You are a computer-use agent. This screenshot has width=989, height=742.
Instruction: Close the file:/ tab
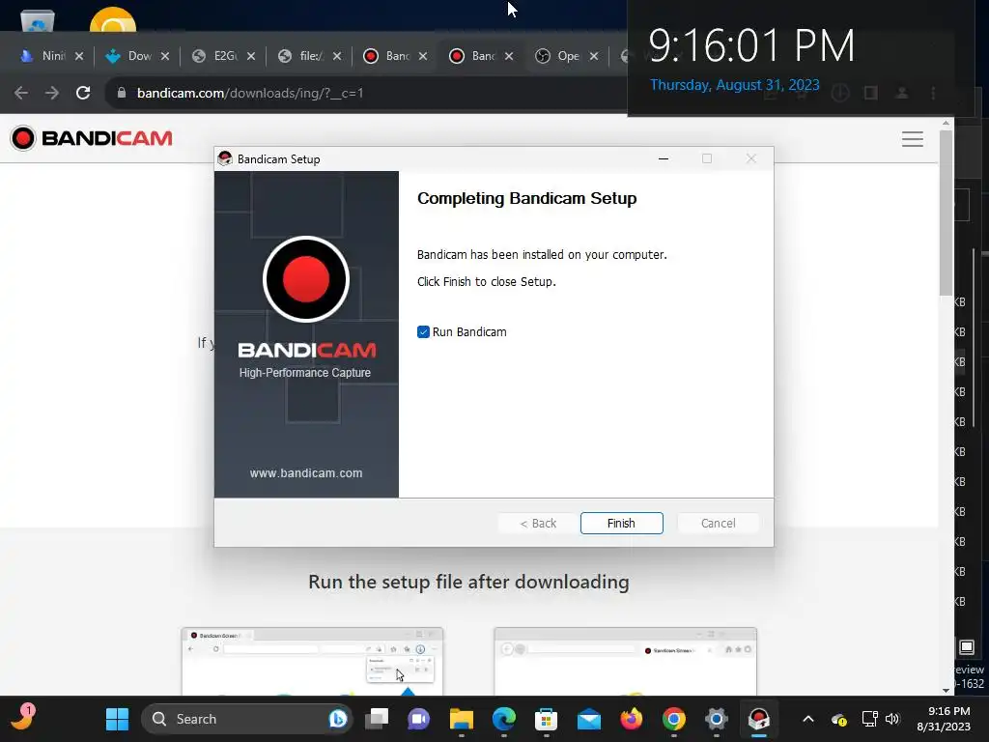[x=337, y=56]
